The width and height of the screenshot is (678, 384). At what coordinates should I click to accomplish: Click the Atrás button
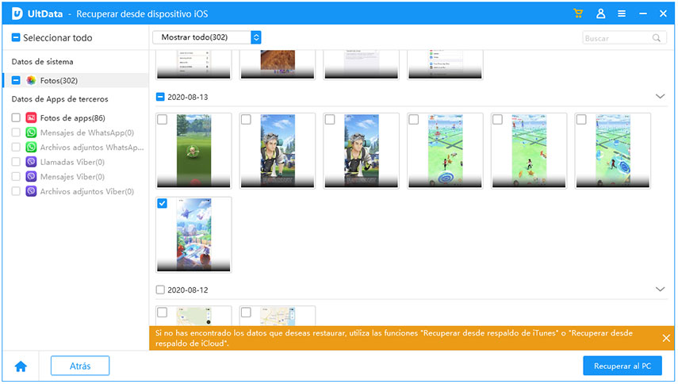[79, 366]
